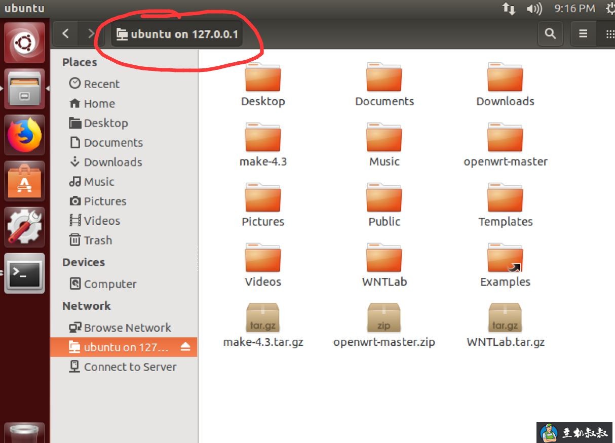
Task: Open the Pictures folder in file view
Action: (x=262, y=198)
